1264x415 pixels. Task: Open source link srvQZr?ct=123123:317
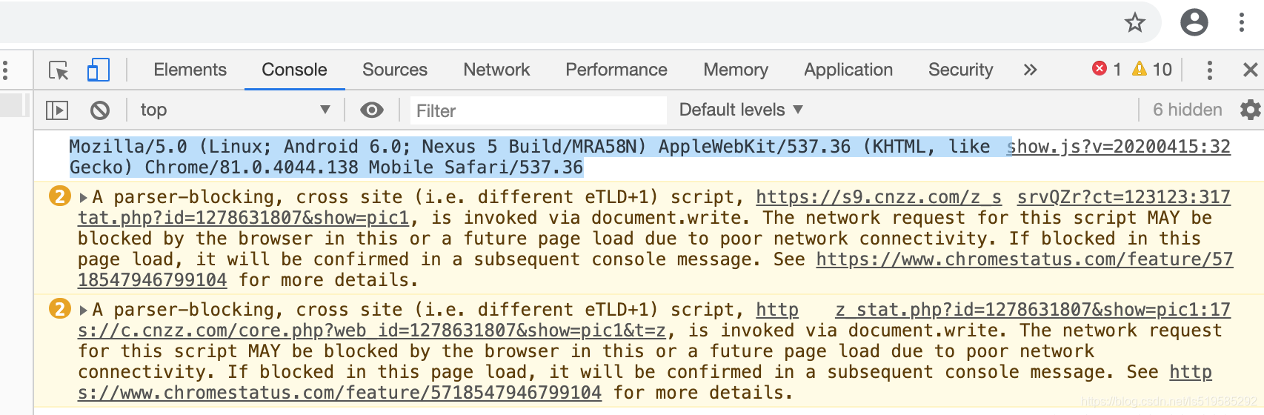[1123, 197]
